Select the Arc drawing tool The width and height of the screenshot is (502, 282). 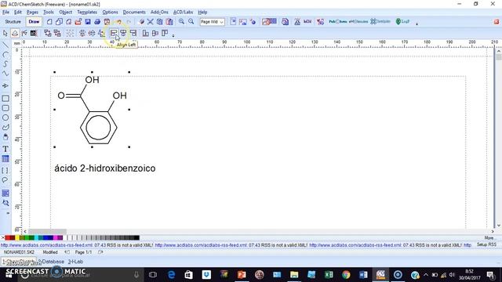pos(5,55)
